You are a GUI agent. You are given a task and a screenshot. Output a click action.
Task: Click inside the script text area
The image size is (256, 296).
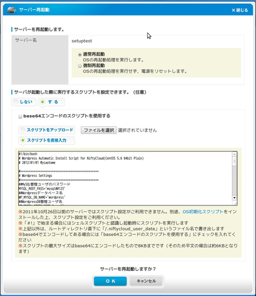(125, 178)
